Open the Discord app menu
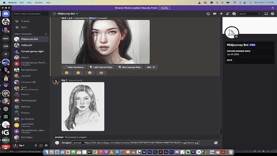Viewport: 277px width, 156px height. coord(13,3)
